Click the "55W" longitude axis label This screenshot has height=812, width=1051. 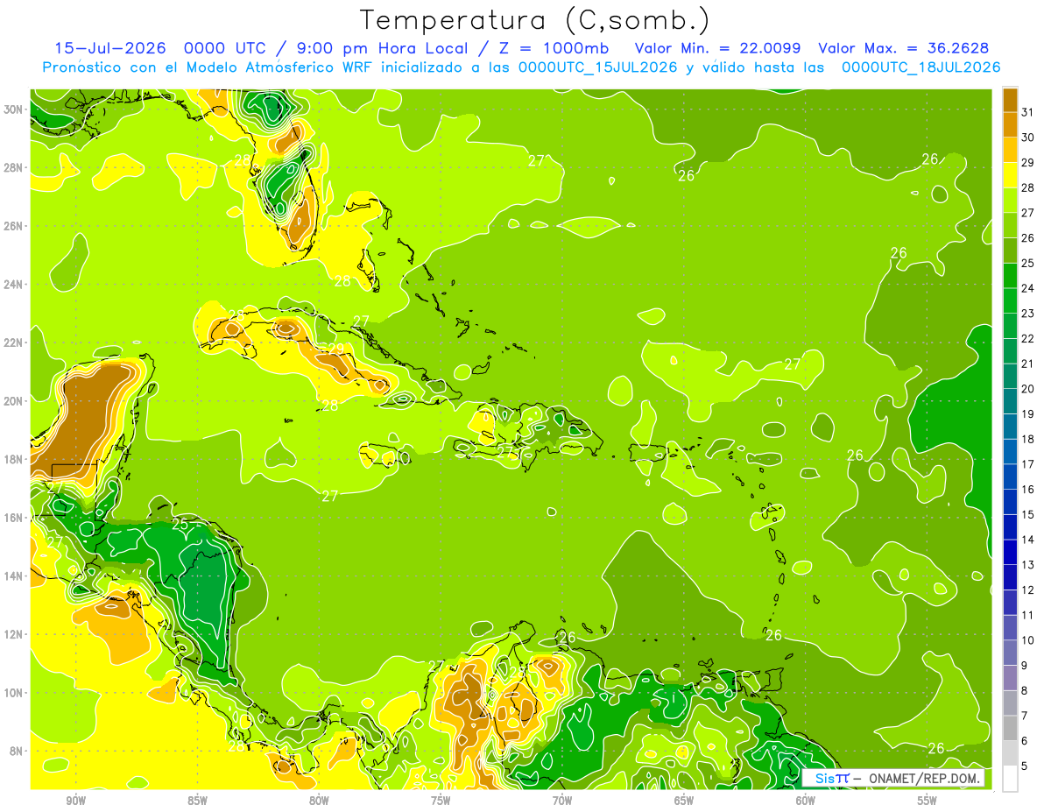[928, 801]
